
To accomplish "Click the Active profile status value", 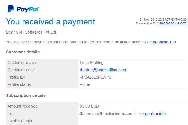I will pyautogui.click(x=85, y=84).
